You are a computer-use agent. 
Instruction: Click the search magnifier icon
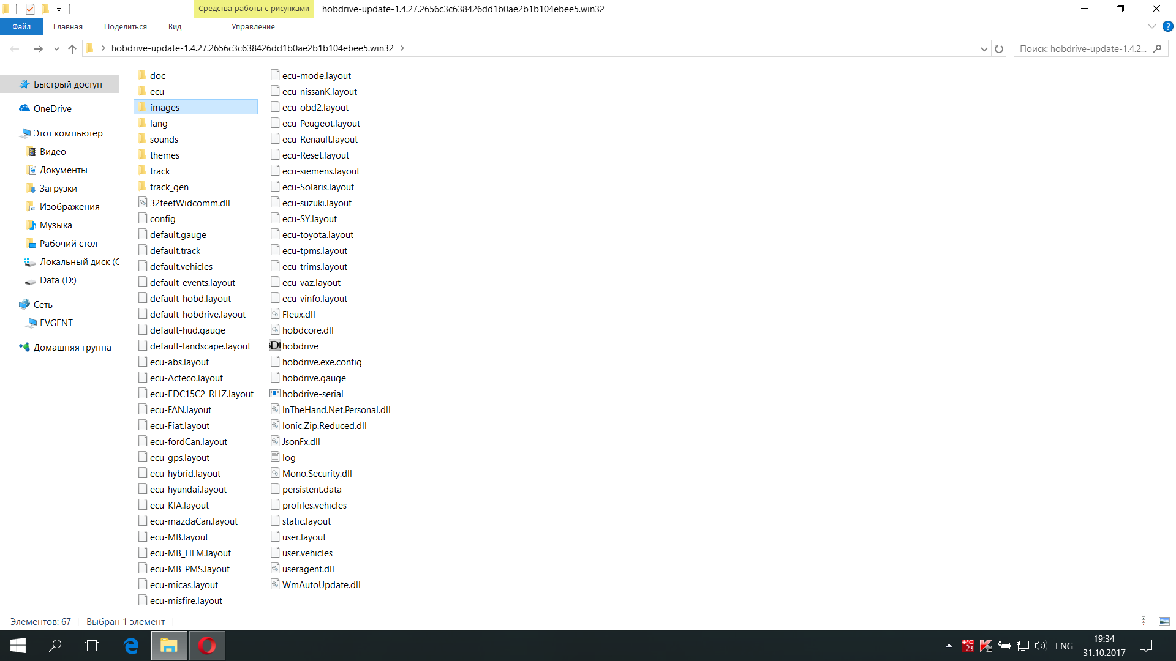1157,48
